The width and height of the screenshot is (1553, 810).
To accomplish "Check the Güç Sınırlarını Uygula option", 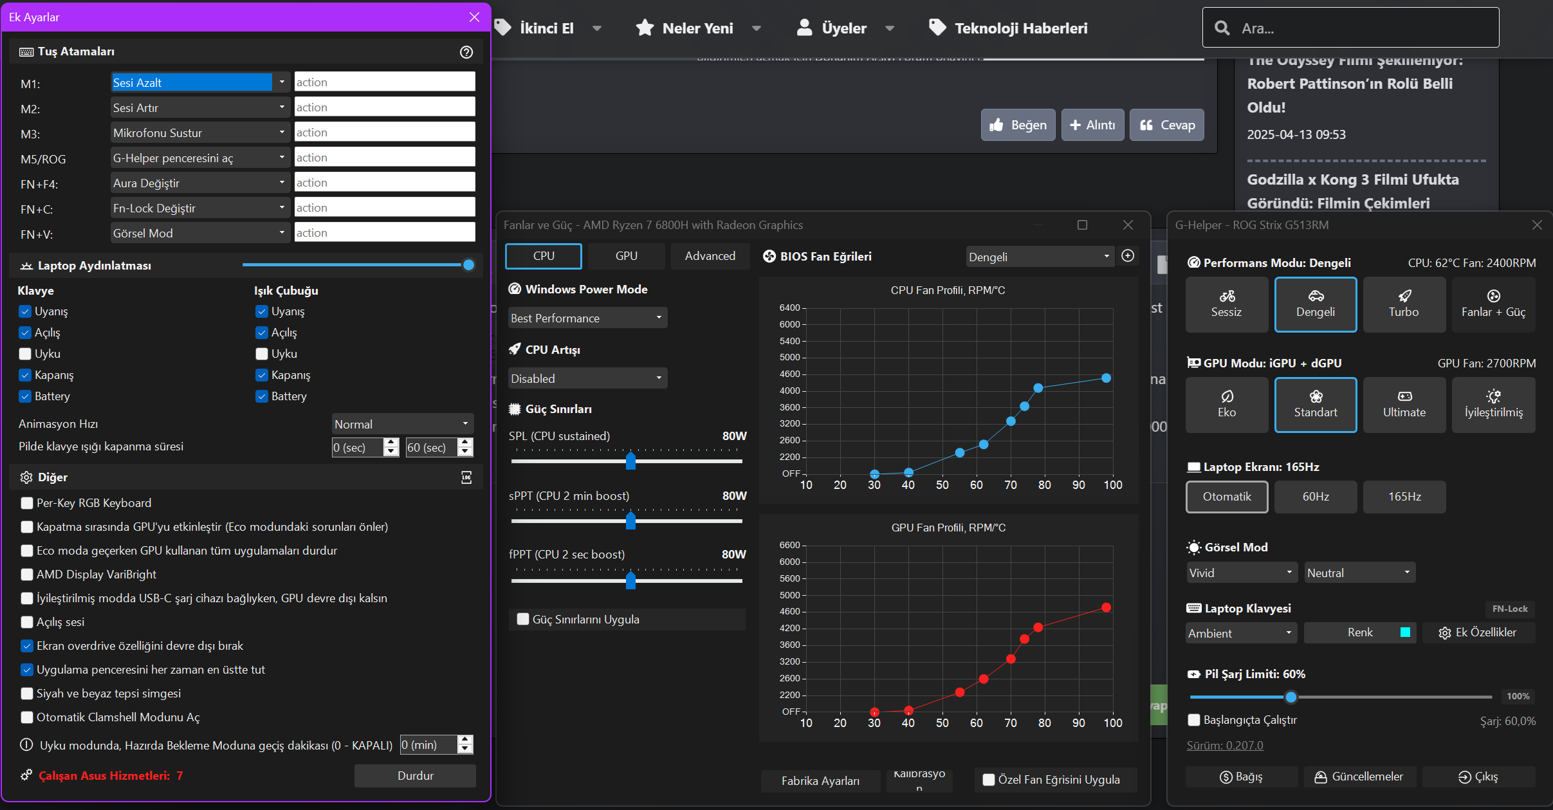I will coord(523,619).
